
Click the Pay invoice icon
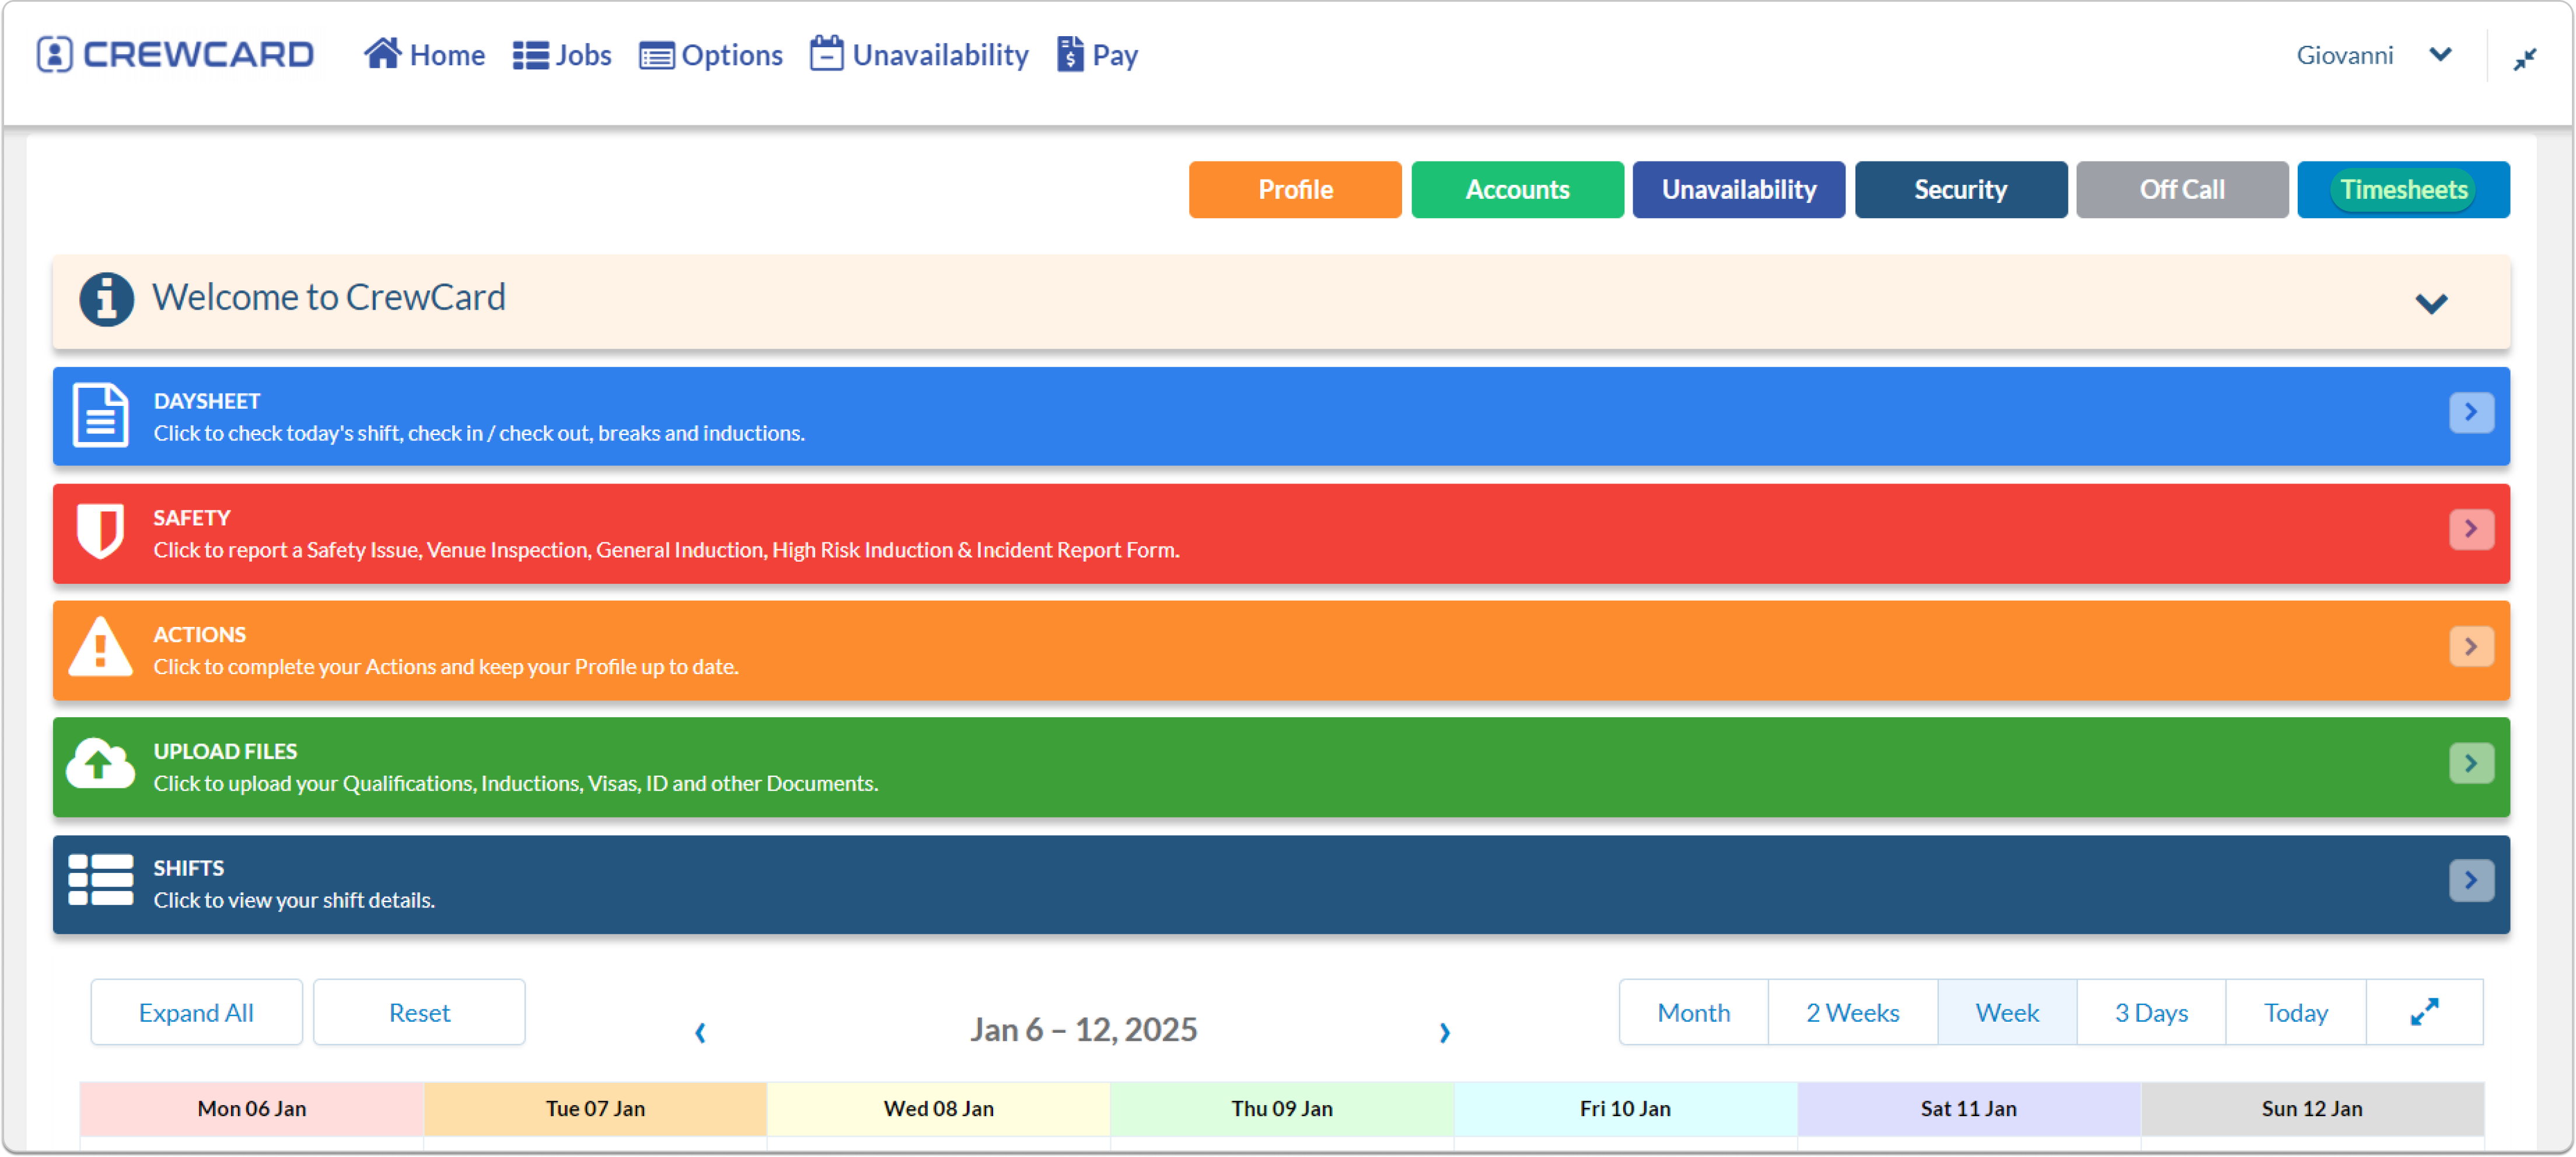point(1069,54)
